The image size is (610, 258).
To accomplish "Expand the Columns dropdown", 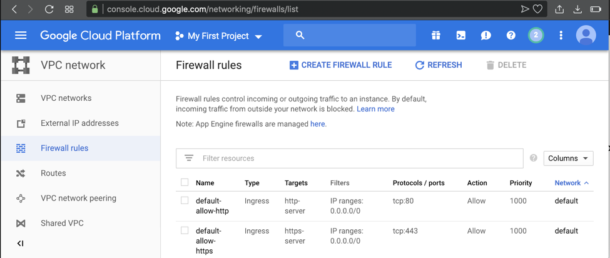I will (568, 158).
